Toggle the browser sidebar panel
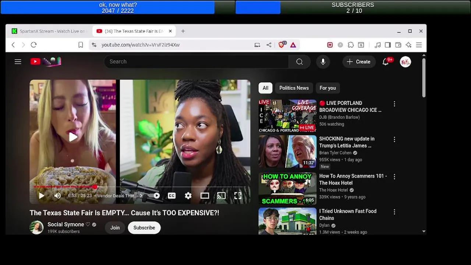Viewport: 471px width, 265px height. (x=388, y=45)
